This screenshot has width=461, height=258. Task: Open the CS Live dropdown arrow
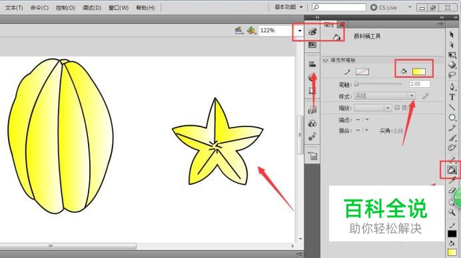pos(410,7)
